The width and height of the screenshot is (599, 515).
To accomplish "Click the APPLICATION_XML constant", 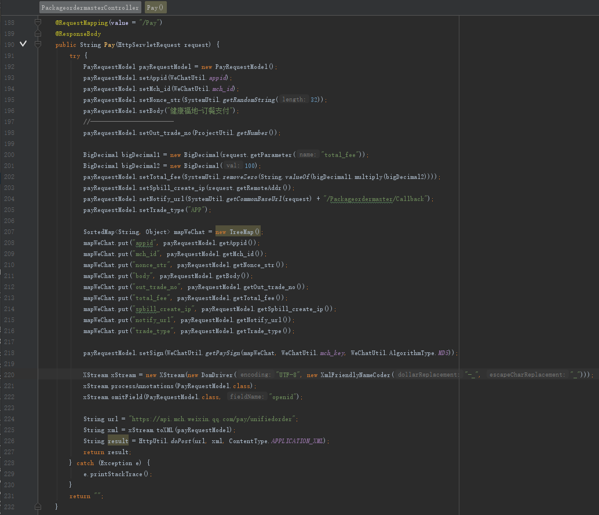I will (297, 441).
